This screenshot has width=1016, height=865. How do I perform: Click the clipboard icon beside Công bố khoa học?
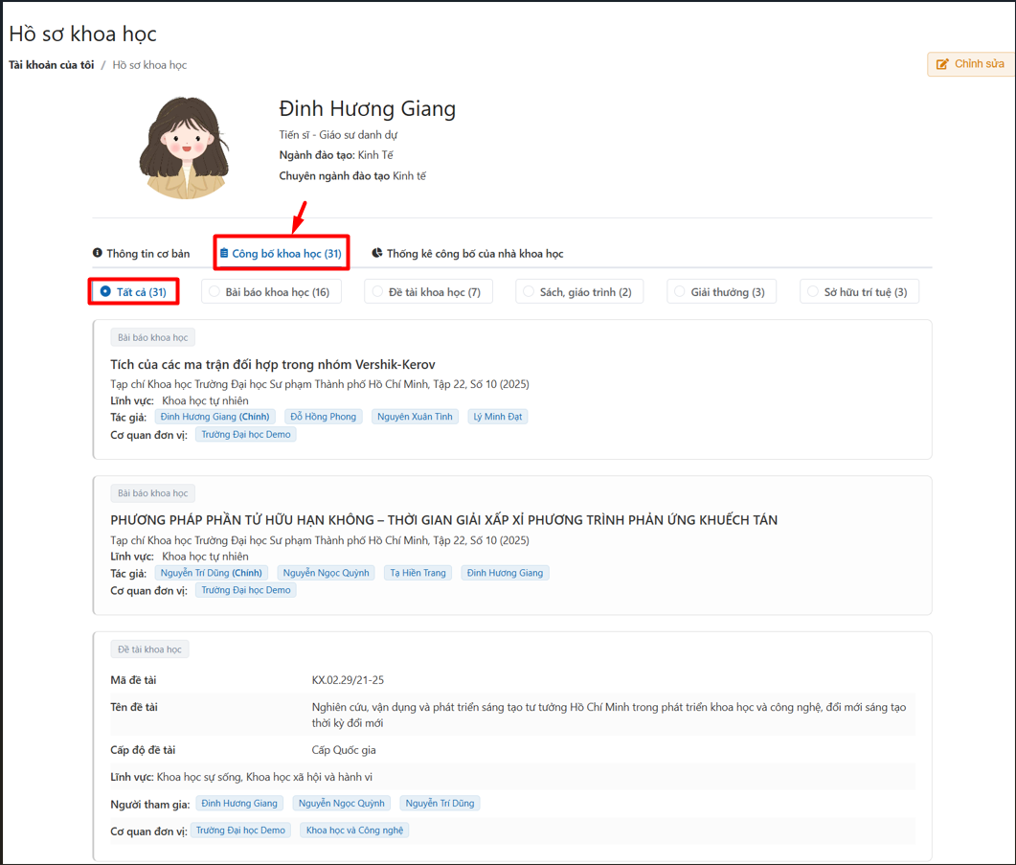(224, 254)
